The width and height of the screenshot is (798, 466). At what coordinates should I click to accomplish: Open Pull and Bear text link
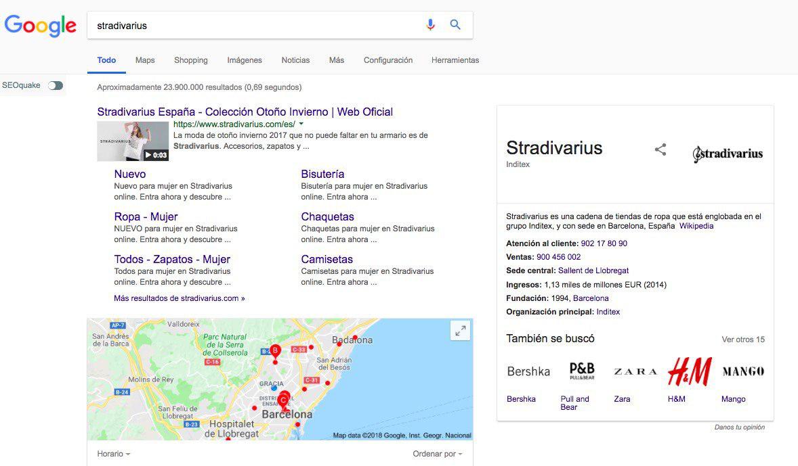coord(574,403)
